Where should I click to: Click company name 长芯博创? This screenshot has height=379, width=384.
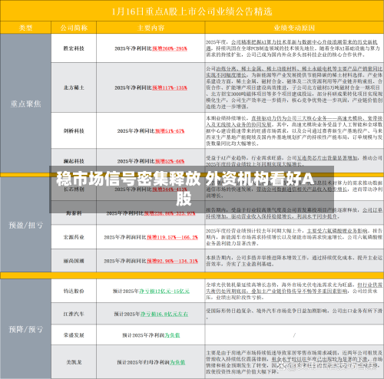click(x=74, y=189)
